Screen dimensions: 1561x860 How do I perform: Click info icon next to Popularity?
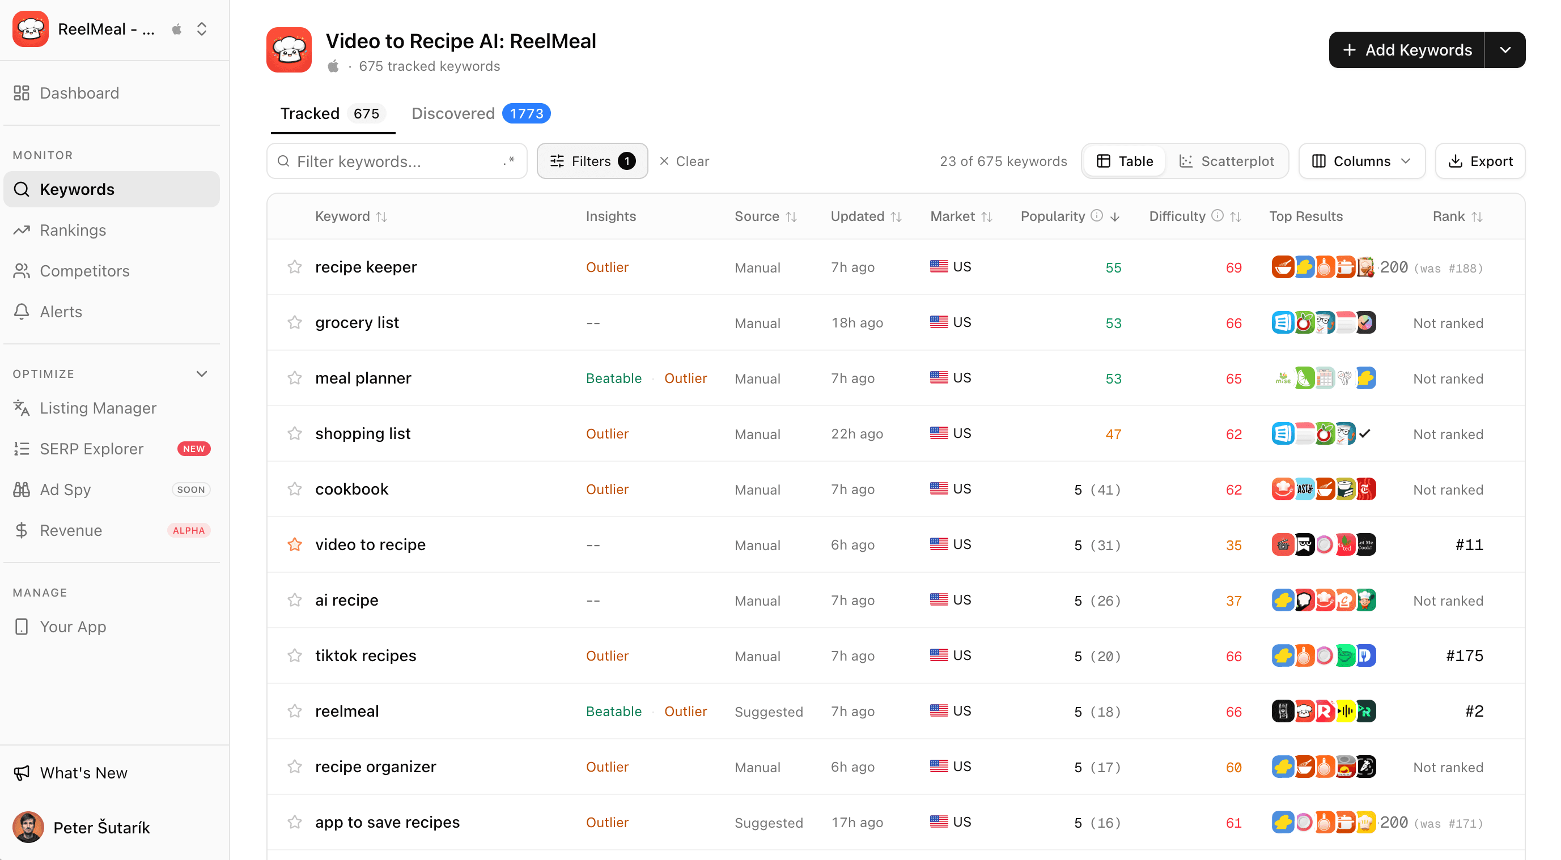pyautogui.click(x=1097, y=216)
